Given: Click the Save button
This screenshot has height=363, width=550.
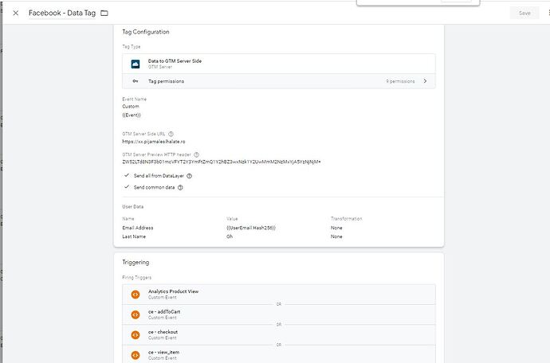Looking at the screenshot, I should point(524,13).
